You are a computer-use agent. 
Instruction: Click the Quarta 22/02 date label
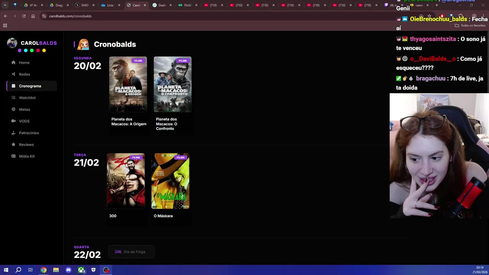87,252
